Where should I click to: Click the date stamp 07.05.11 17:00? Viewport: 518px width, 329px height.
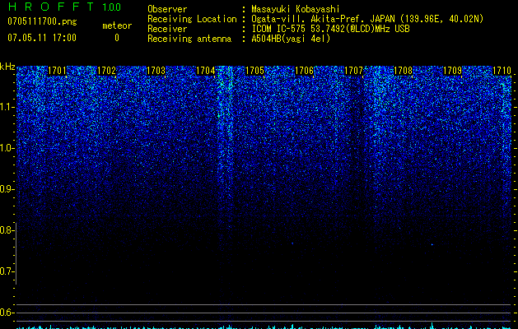42,38
